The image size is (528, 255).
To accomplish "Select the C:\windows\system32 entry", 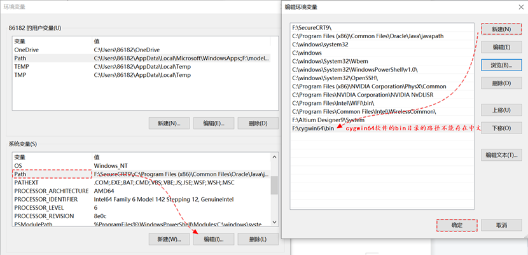I will [382, 45].
